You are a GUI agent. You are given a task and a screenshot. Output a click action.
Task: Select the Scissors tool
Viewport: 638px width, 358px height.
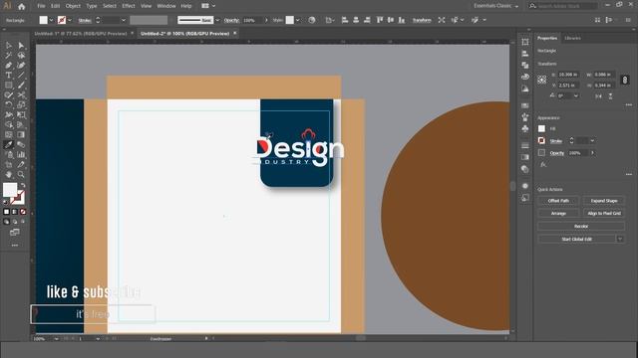21,95
